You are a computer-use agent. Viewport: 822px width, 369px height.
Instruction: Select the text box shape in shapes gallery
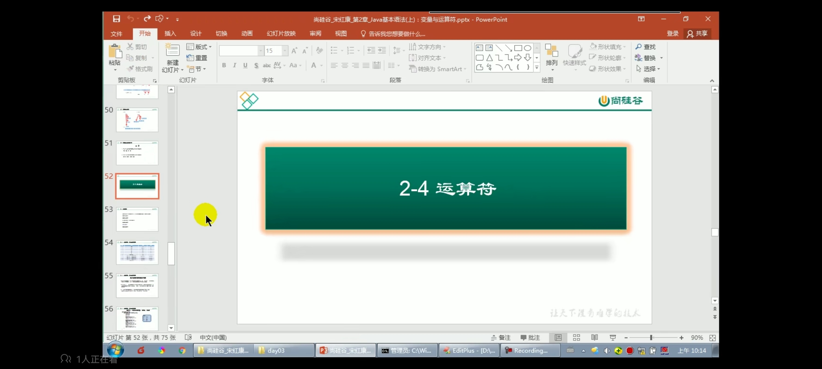pos(480,48)
